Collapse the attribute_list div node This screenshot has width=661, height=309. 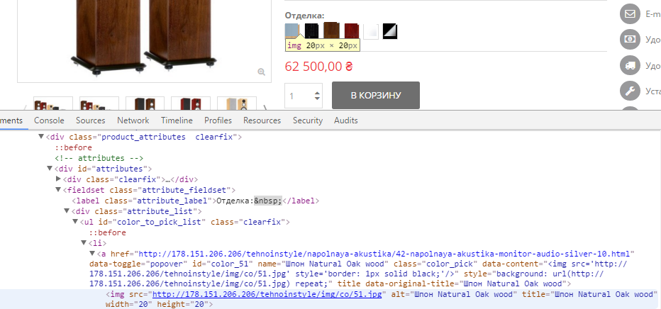tap(67, 210)
